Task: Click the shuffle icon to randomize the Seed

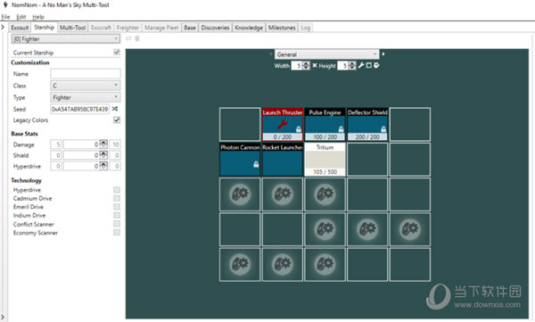Action: [x=115, y=109]
